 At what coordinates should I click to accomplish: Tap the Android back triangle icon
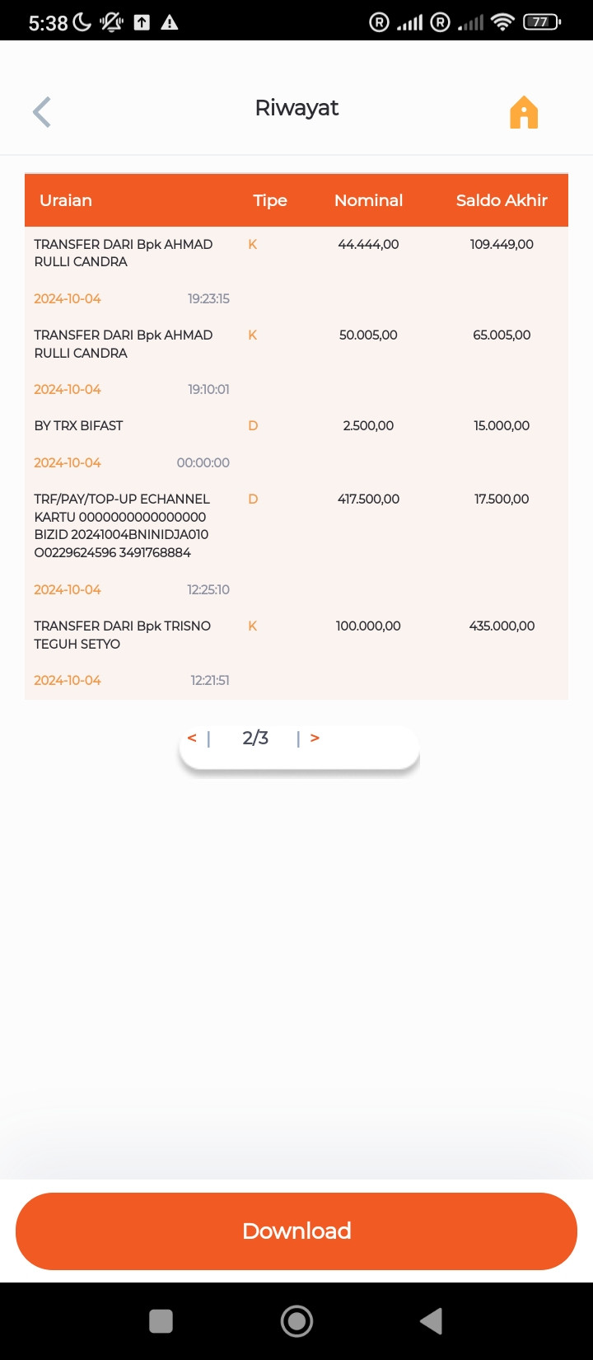[x=431, y=1321]
